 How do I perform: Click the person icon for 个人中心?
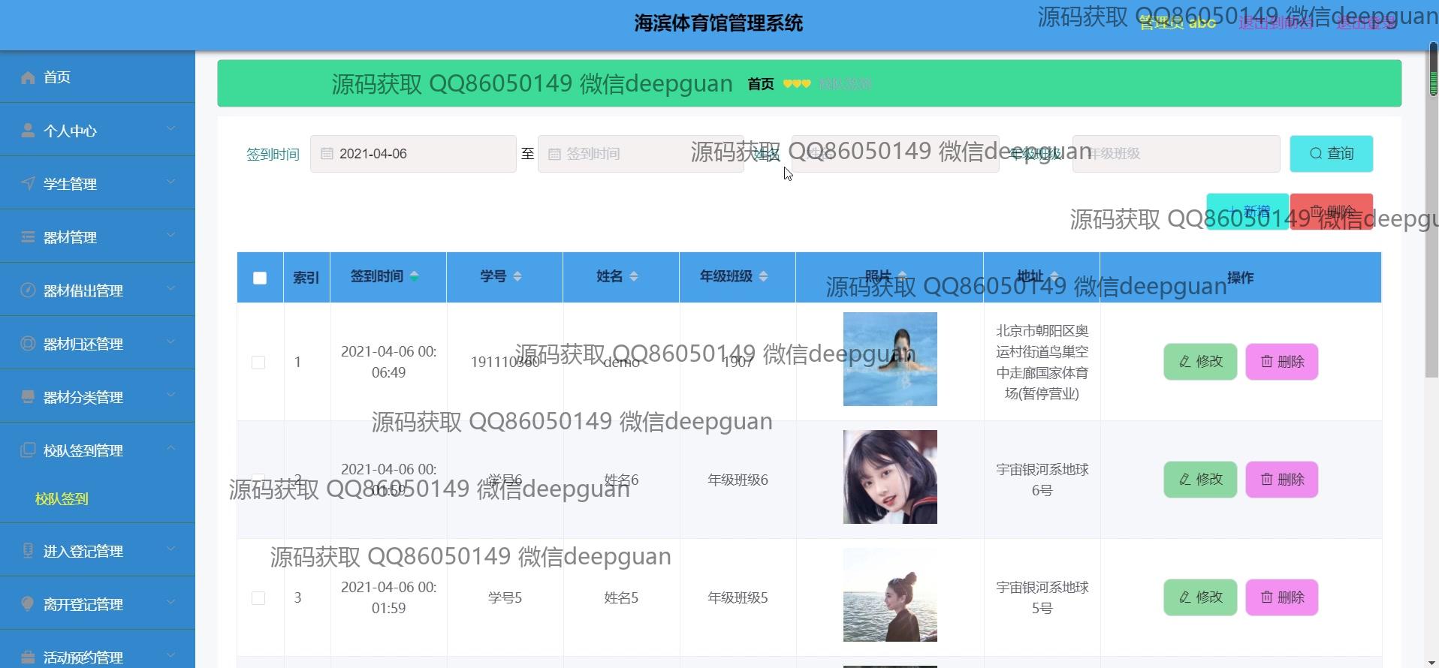click(x=28, y=131)
